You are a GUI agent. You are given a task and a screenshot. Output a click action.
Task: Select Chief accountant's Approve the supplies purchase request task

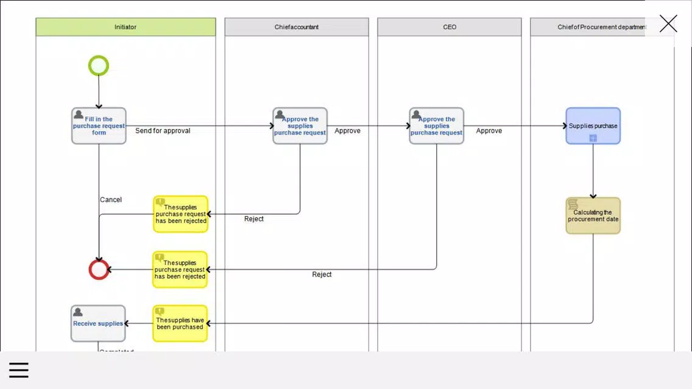300,125
